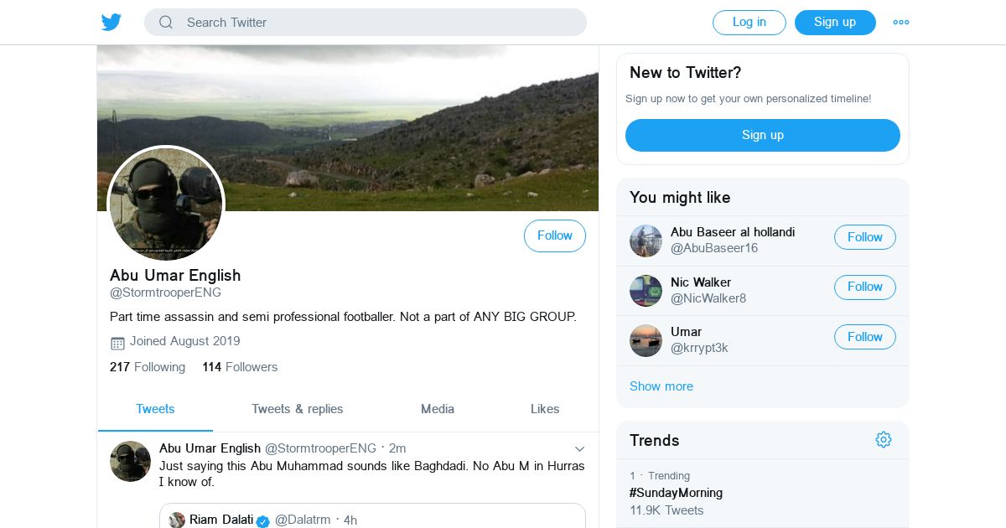Open the #SundayMorning trend
This screenshot has height=528, width=1006.
click(x=676, y=493)
